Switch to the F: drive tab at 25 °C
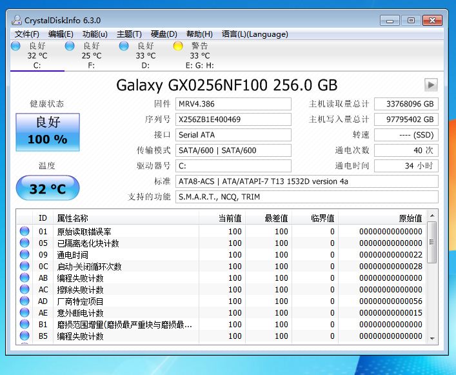 click(x=92, y=56)
